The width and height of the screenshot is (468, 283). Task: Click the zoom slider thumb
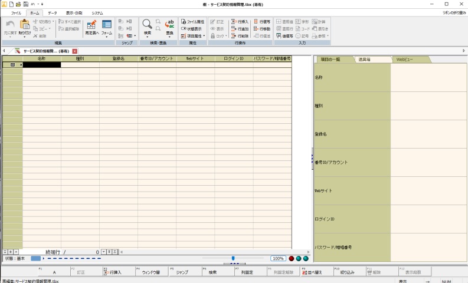(x=233, y=258)
